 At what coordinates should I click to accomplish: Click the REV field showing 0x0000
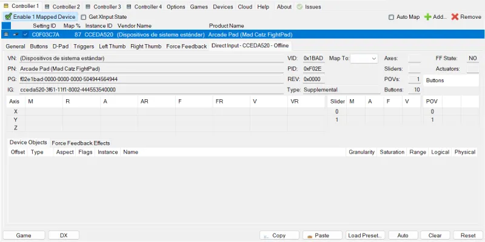click(x=313, y=79)
